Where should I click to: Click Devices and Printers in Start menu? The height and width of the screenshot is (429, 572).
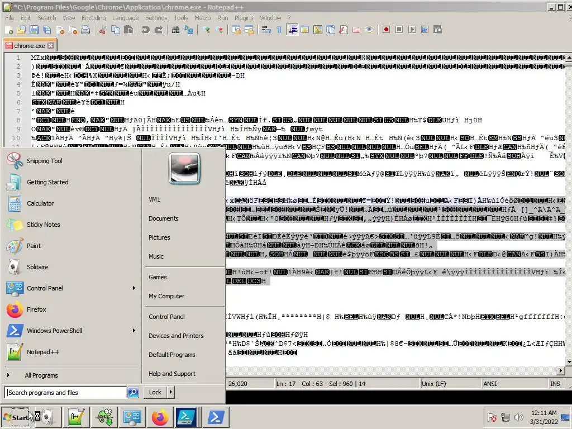coord(176,336)
